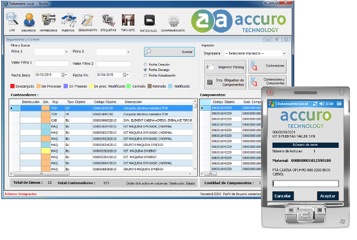The width and height of the screenshot is (357, 240).
Task: Open the Materiales icon
Action: 149,20
